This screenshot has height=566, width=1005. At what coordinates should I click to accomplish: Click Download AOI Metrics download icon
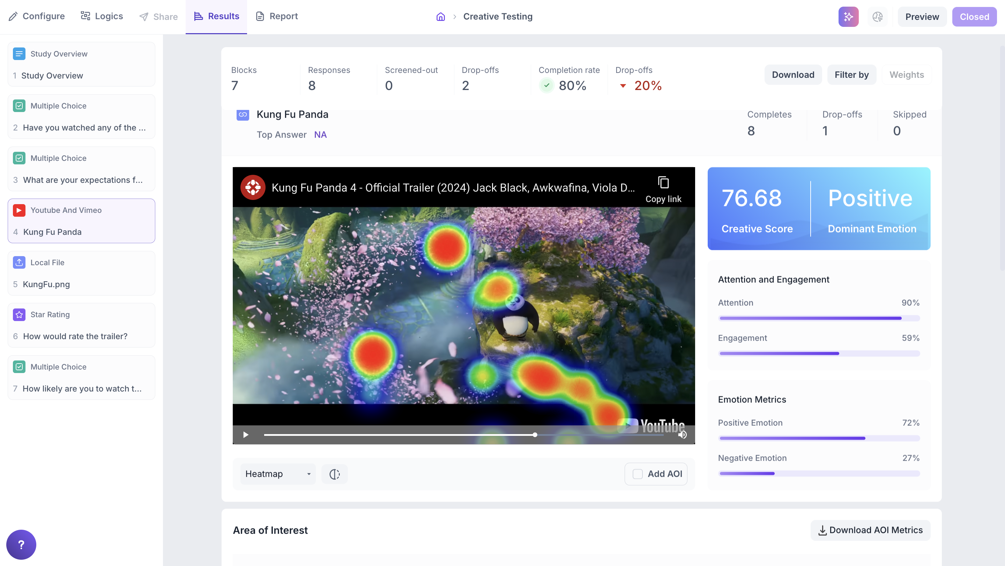pos(822,530)
